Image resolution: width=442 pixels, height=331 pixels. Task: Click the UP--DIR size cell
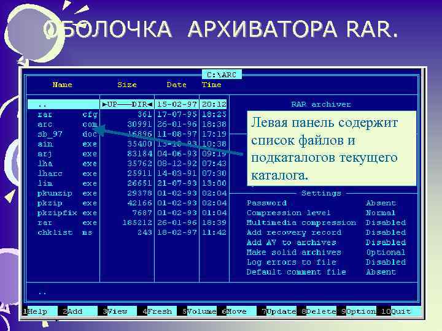[x=127, y=104]
